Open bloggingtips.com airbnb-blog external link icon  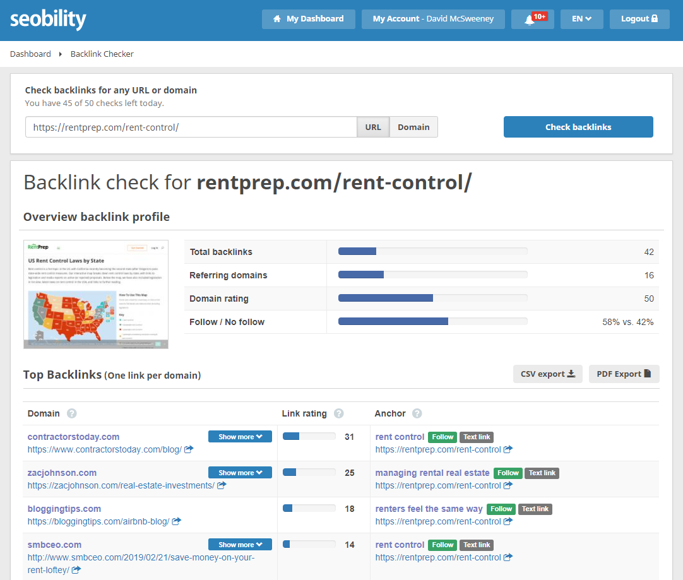(176, 521)
